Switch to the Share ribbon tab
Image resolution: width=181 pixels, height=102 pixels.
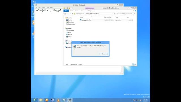click(77, 11)
